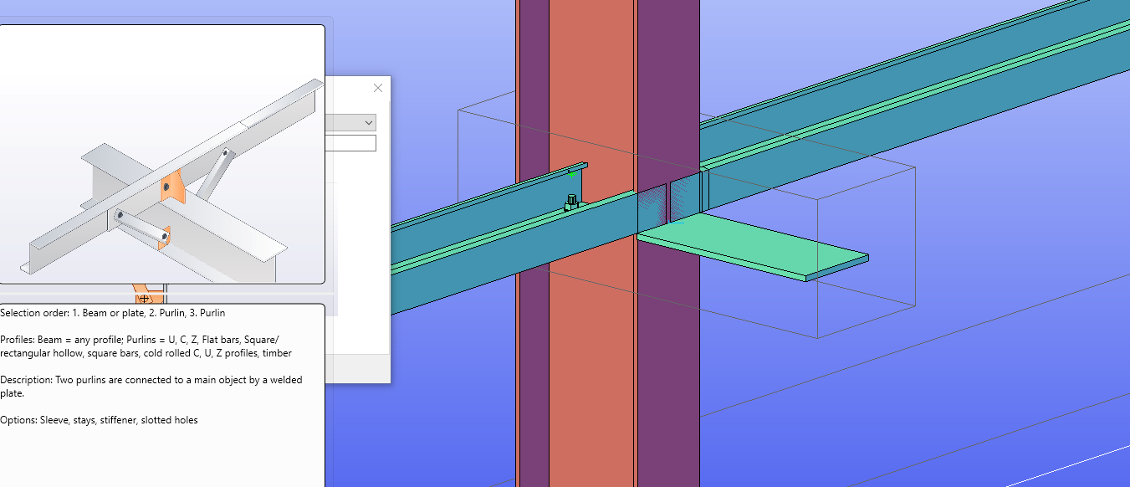Click the cyan snap indicator near the plate
The height and width of the screenshot is (487, 1130).
(675, 223)
